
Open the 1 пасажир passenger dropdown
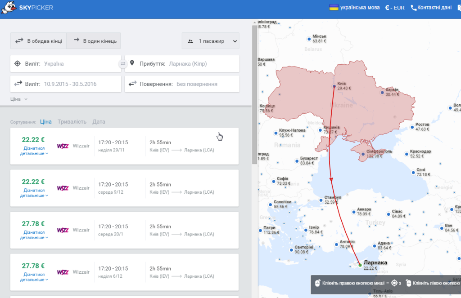point(211,41)
